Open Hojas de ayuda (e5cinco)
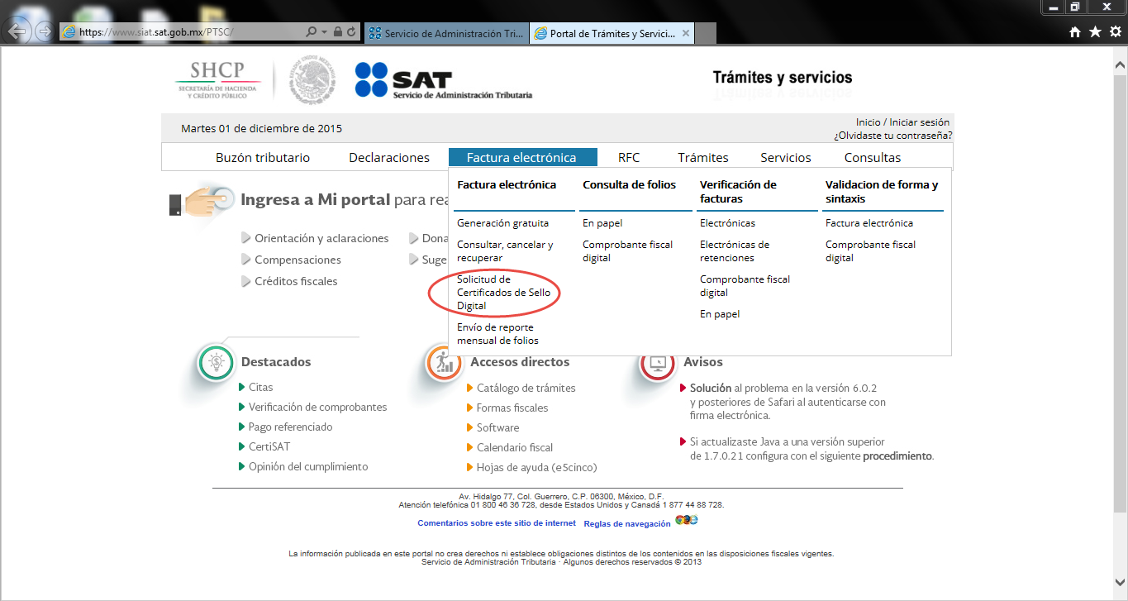This screenshot has width=1128, height=601. click(536, 467)
